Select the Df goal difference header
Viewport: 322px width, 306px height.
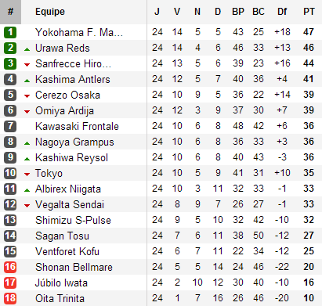282,12
